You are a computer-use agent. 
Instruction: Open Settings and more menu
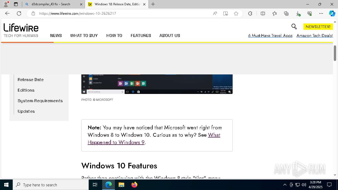coord(321,13)
